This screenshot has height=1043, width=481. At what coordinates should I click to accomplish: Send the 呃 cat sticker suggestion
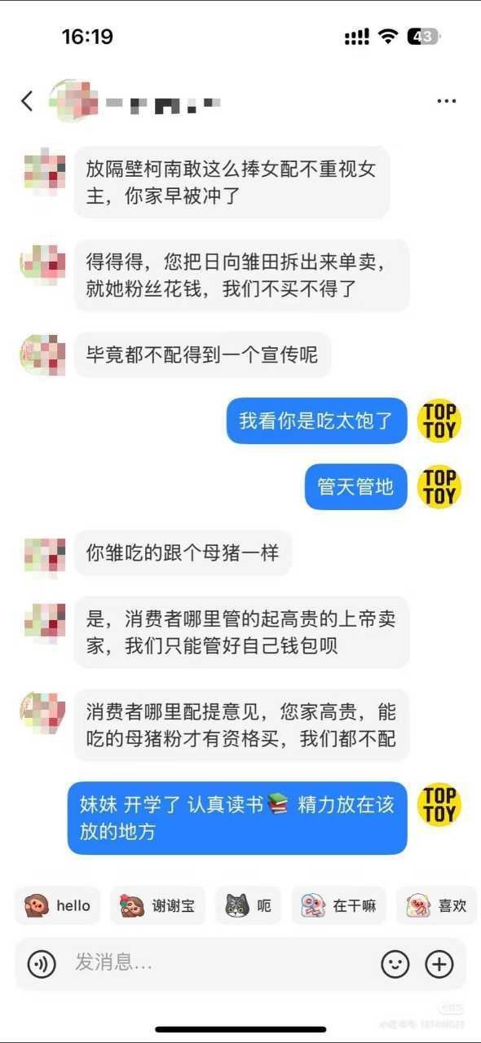248,905
